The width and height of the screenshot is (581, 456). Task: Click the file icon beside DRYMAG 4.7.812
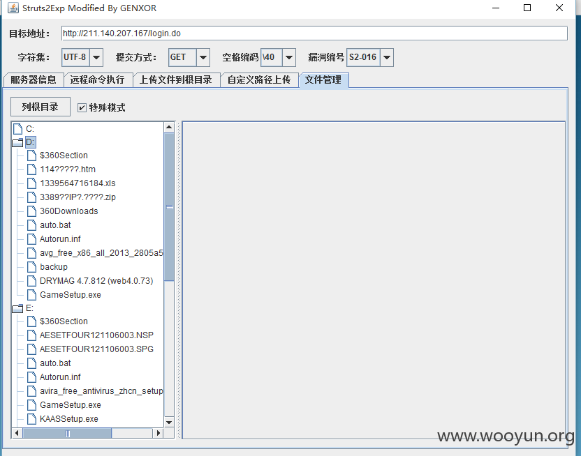pyautogui.click(x=32, y=281)
